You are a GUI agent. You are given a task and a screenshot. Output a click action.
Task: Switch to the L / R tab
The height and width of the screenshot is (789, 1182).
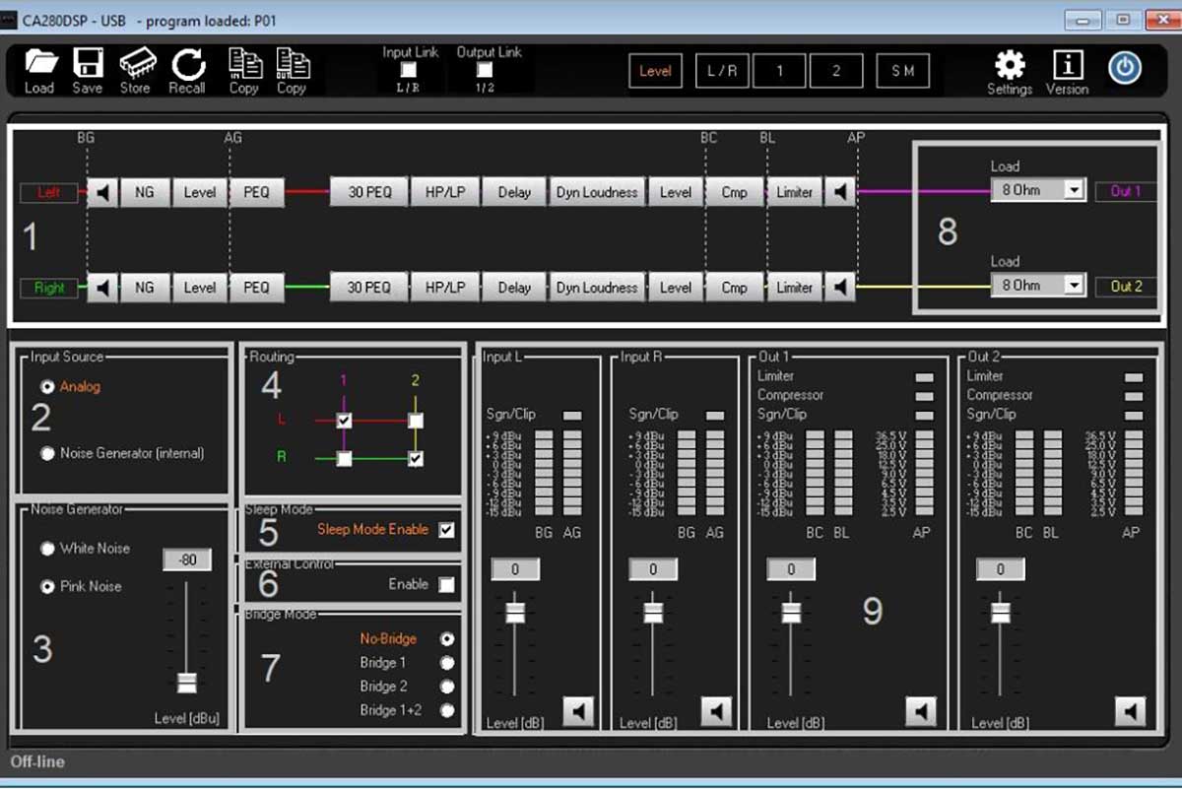pyautogui.click(x=722, y=71)
